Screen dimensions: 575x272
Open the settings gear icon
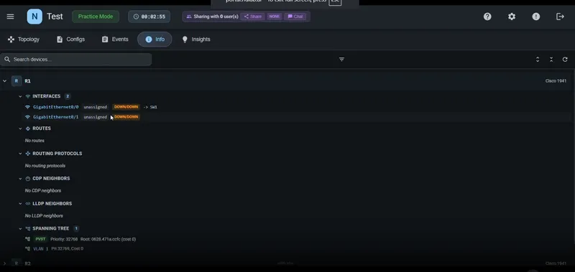click(512, 17)
